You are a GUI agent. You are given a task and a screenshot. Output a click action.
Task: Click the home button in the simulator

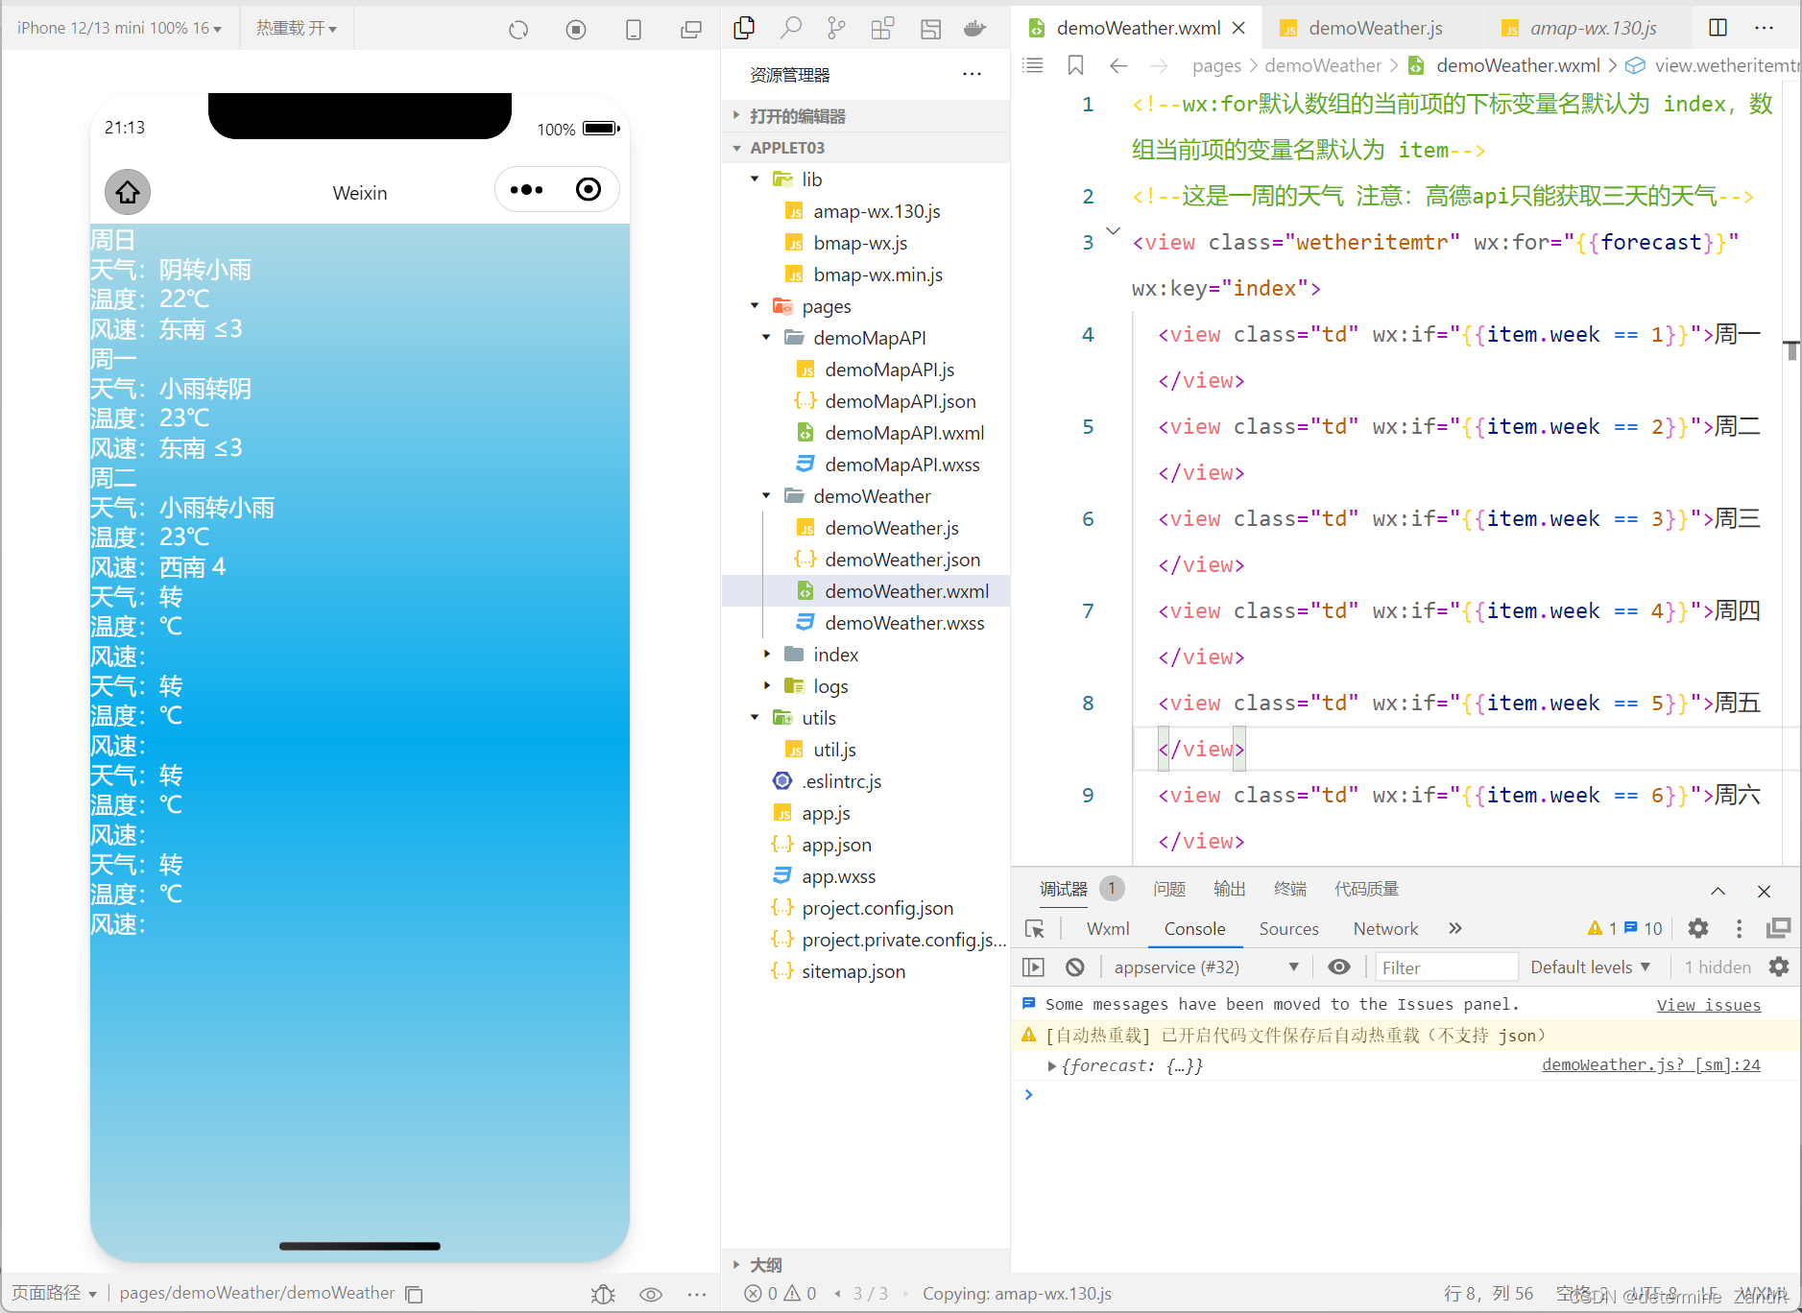point(128,192)
